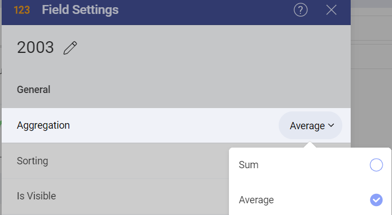The width and height of the screenshot is (392, 215).
Task: Choose the Average option label in list
Action: [256, 200]
